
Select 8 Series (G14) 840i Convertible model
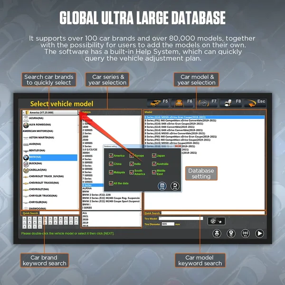(170, 127)
